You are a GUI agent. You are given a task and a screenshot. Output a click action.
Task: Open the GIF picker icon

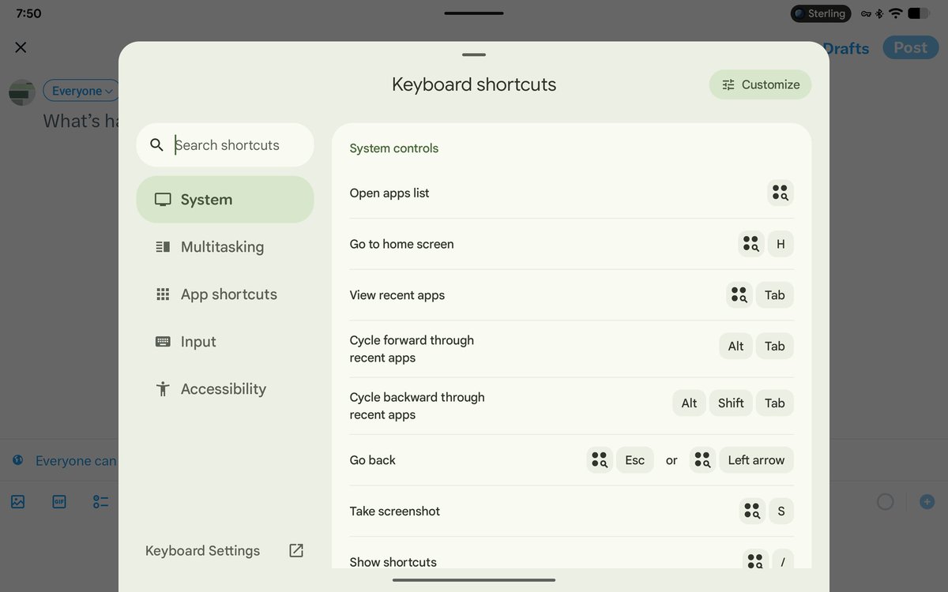tap(59, 501)
